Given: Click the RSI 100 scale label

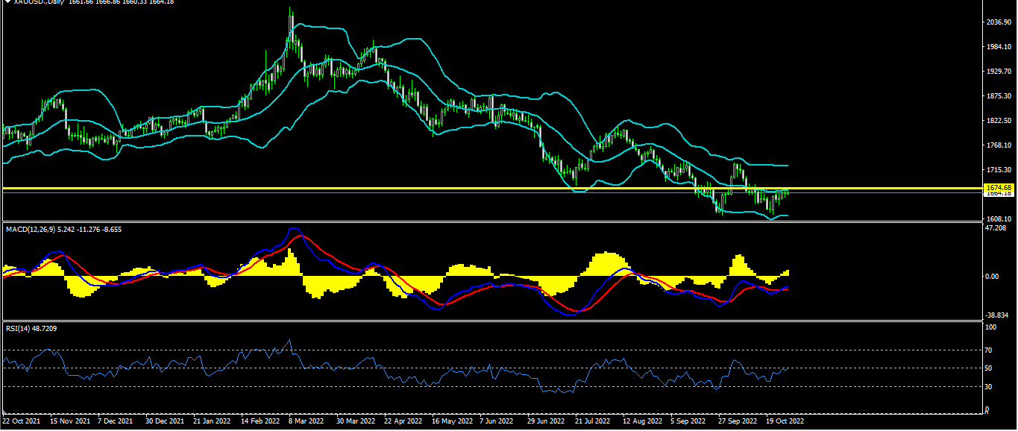Looking at the screenshot, I should (x=990, y=327).
